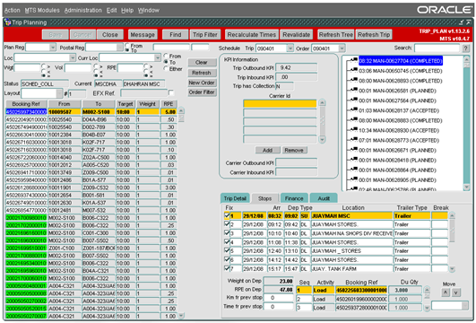476x323 pixels.
Task: Click the truck icon beside MAN-00628773
Action: 354,140
